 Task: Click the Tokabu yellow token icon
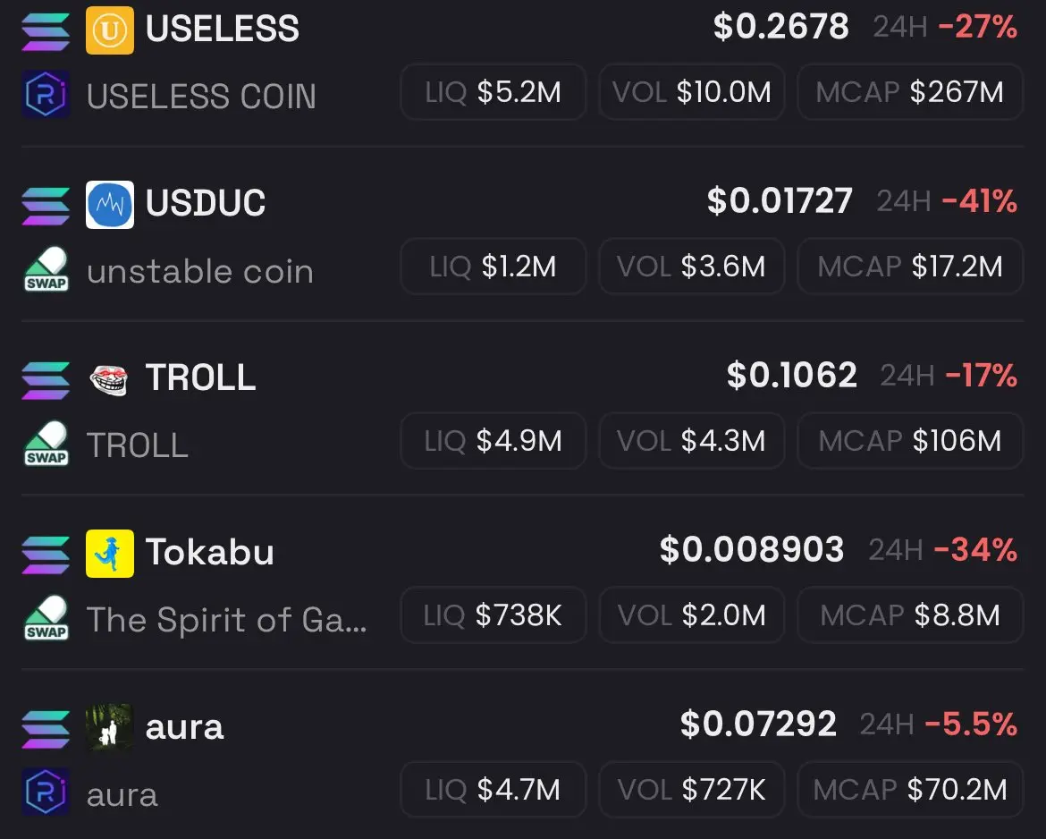(109, 554)
